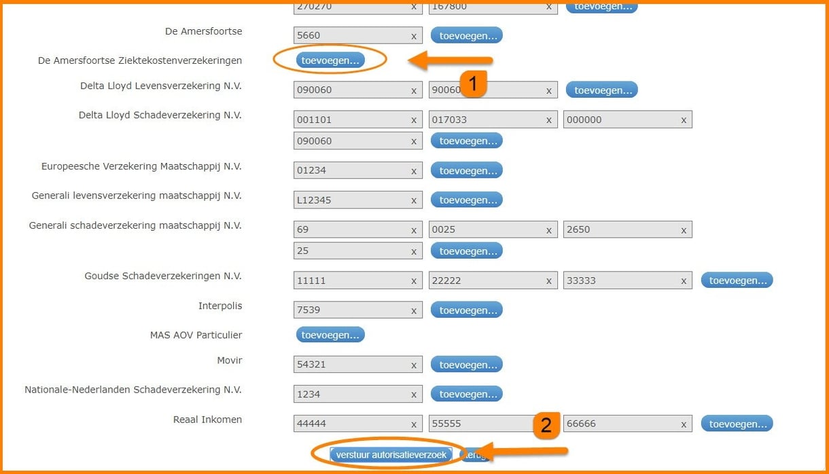Select the 7539 input field
The image size is (829, 474).
coord(357,310)
